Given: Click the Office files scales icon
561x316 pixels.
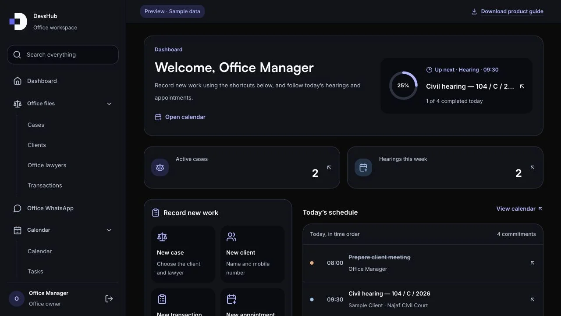Looking at the screenshot, I should click(18, 104).
